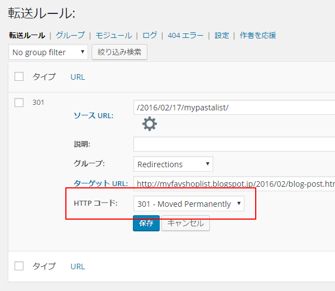Sort by URL in the top header
Viewport: 335px width, 291px height.
78,77
